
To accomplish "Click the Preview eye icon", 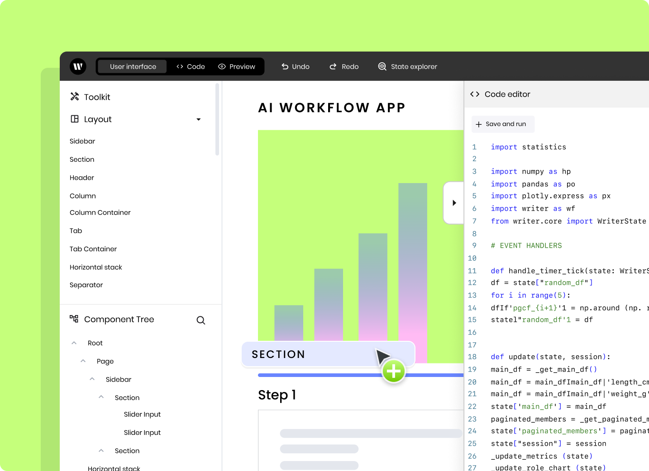I will [x=222, y=66].
